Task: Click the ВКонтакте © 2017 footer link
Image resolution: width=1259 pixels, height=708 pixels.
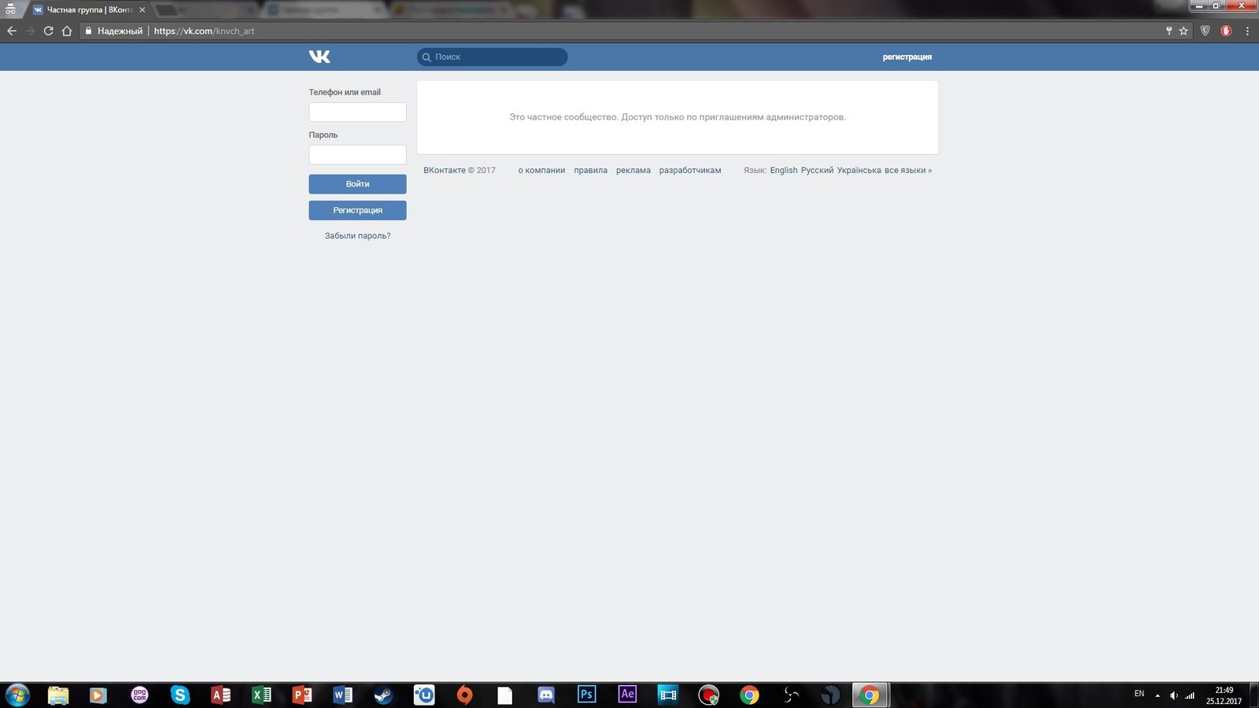Action: tap(460, 170)
